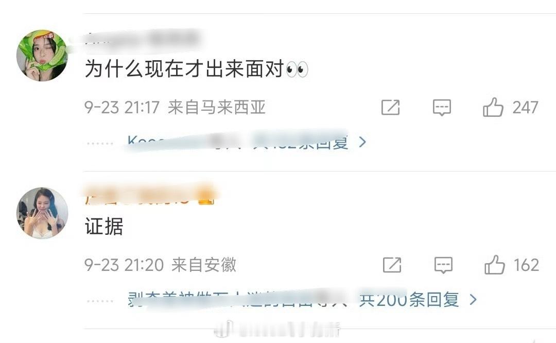Share the 证据 comment via forward icon
Image resolution: width=556 pixels, height=343 pixels.
(x=392, y=265)
